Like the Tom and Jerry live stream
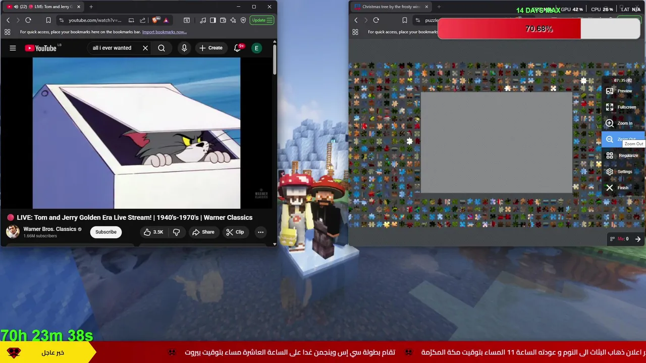Image resolution: width=646 pixels, height=363 pixels. (x=153, y=232)
